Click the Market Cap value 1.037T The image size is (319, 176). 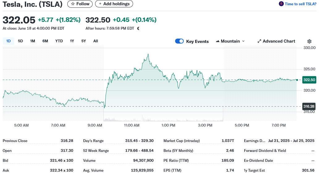click(x=228, y=140)
